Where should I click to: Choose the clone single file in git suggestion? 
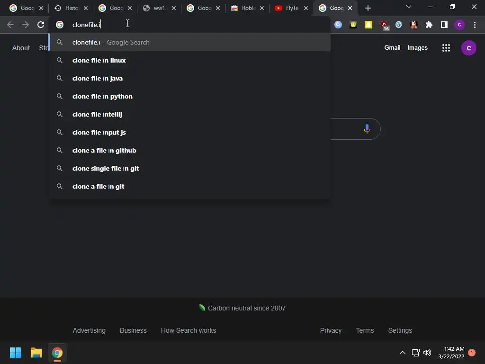click(189, 168)
